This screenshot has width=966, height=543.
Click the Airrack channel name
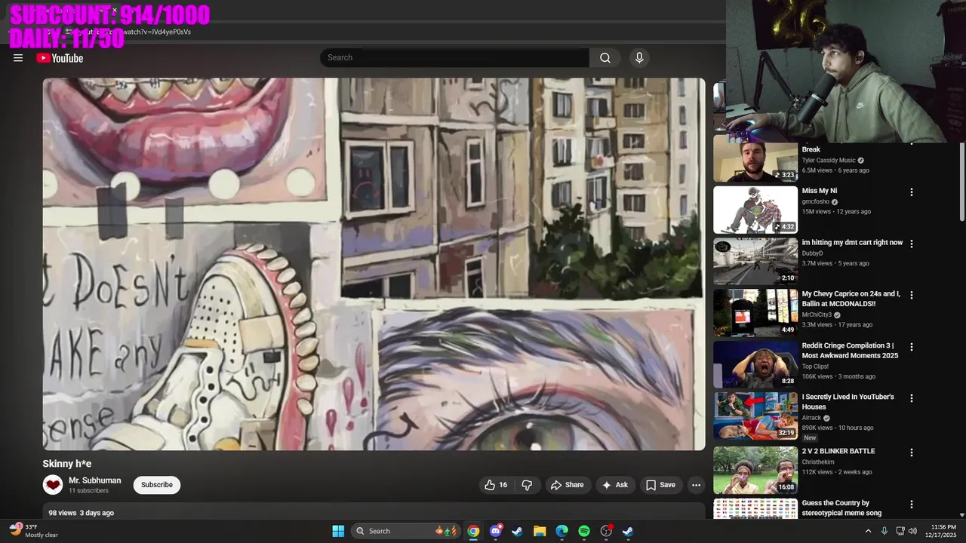(x=811, y=418)
